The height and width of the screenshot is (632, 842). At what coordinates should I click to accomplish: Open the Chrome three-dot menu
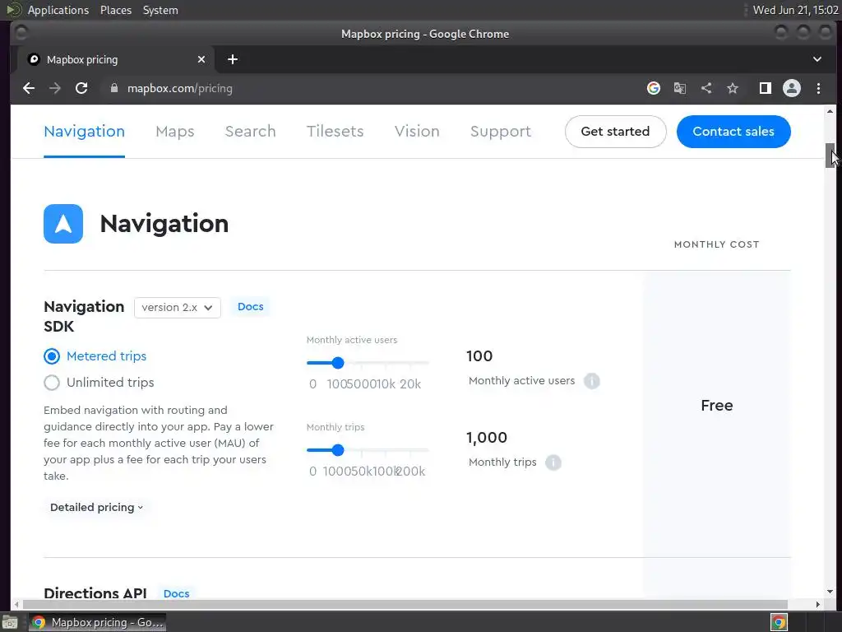click(818, 88)
